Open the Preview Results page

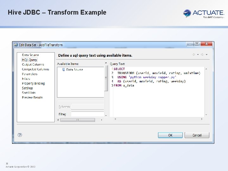click(x=32, y=98)
